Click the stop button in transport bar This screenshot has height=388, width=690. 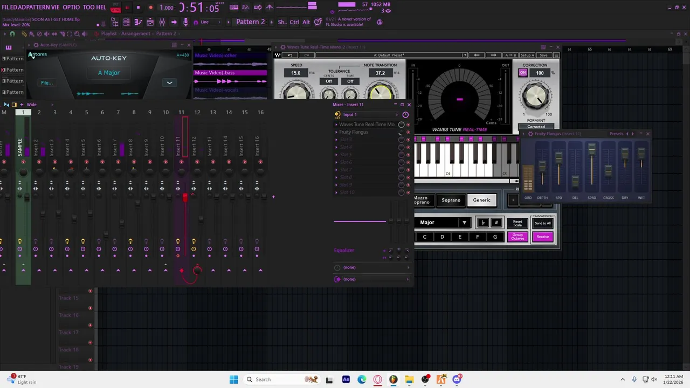(138, 8)
